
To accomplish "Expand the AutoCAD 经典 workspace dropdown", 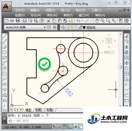I will coord(45,27).
